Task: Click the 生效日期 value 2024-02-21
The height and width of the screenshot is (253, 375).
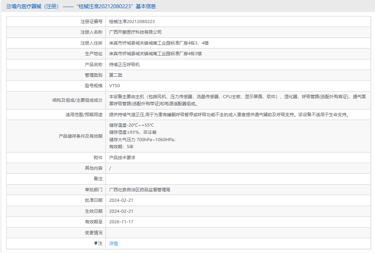Action: (x=121, y=211)
